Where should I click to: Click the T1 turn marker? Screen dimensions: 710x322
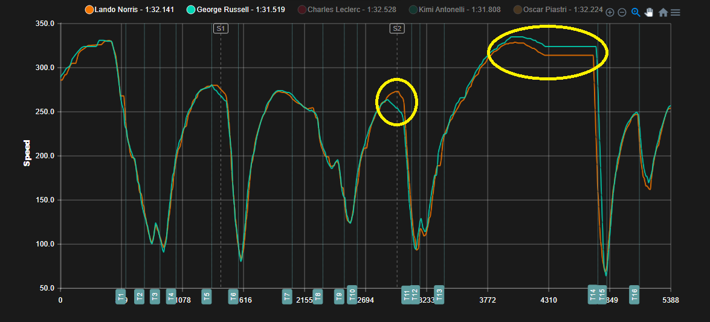click(x=120, y=296)
